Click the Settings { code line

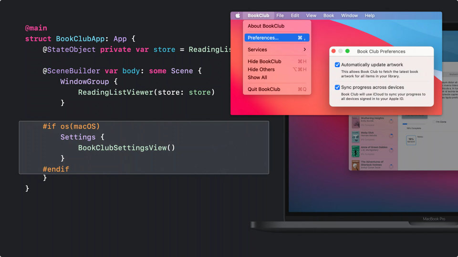(x=82, y=137)
